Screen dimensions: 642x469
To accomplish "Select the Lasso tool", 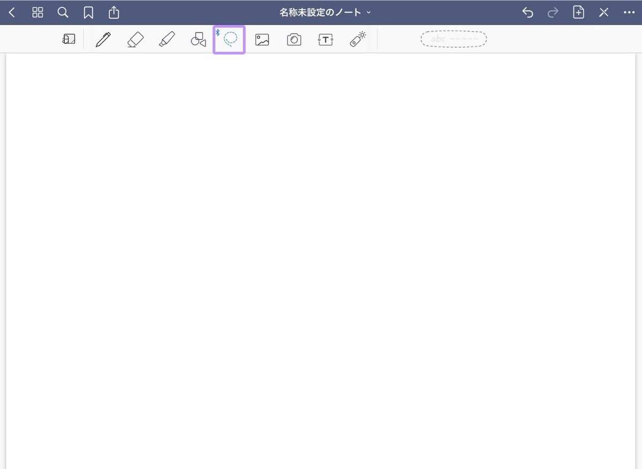I will tap(229, 40).
